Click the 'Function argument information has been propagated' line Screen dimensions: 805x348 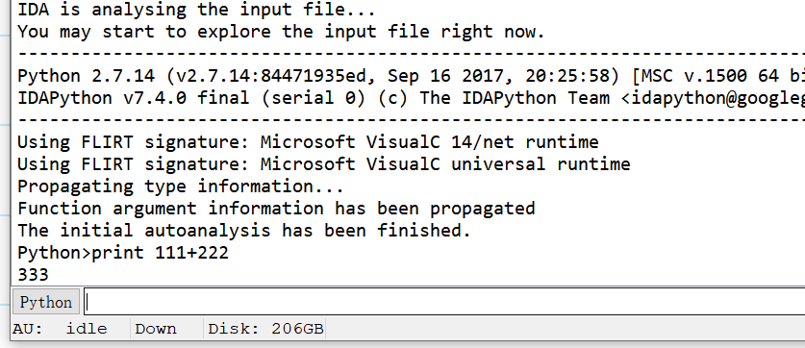coord(276,209)
